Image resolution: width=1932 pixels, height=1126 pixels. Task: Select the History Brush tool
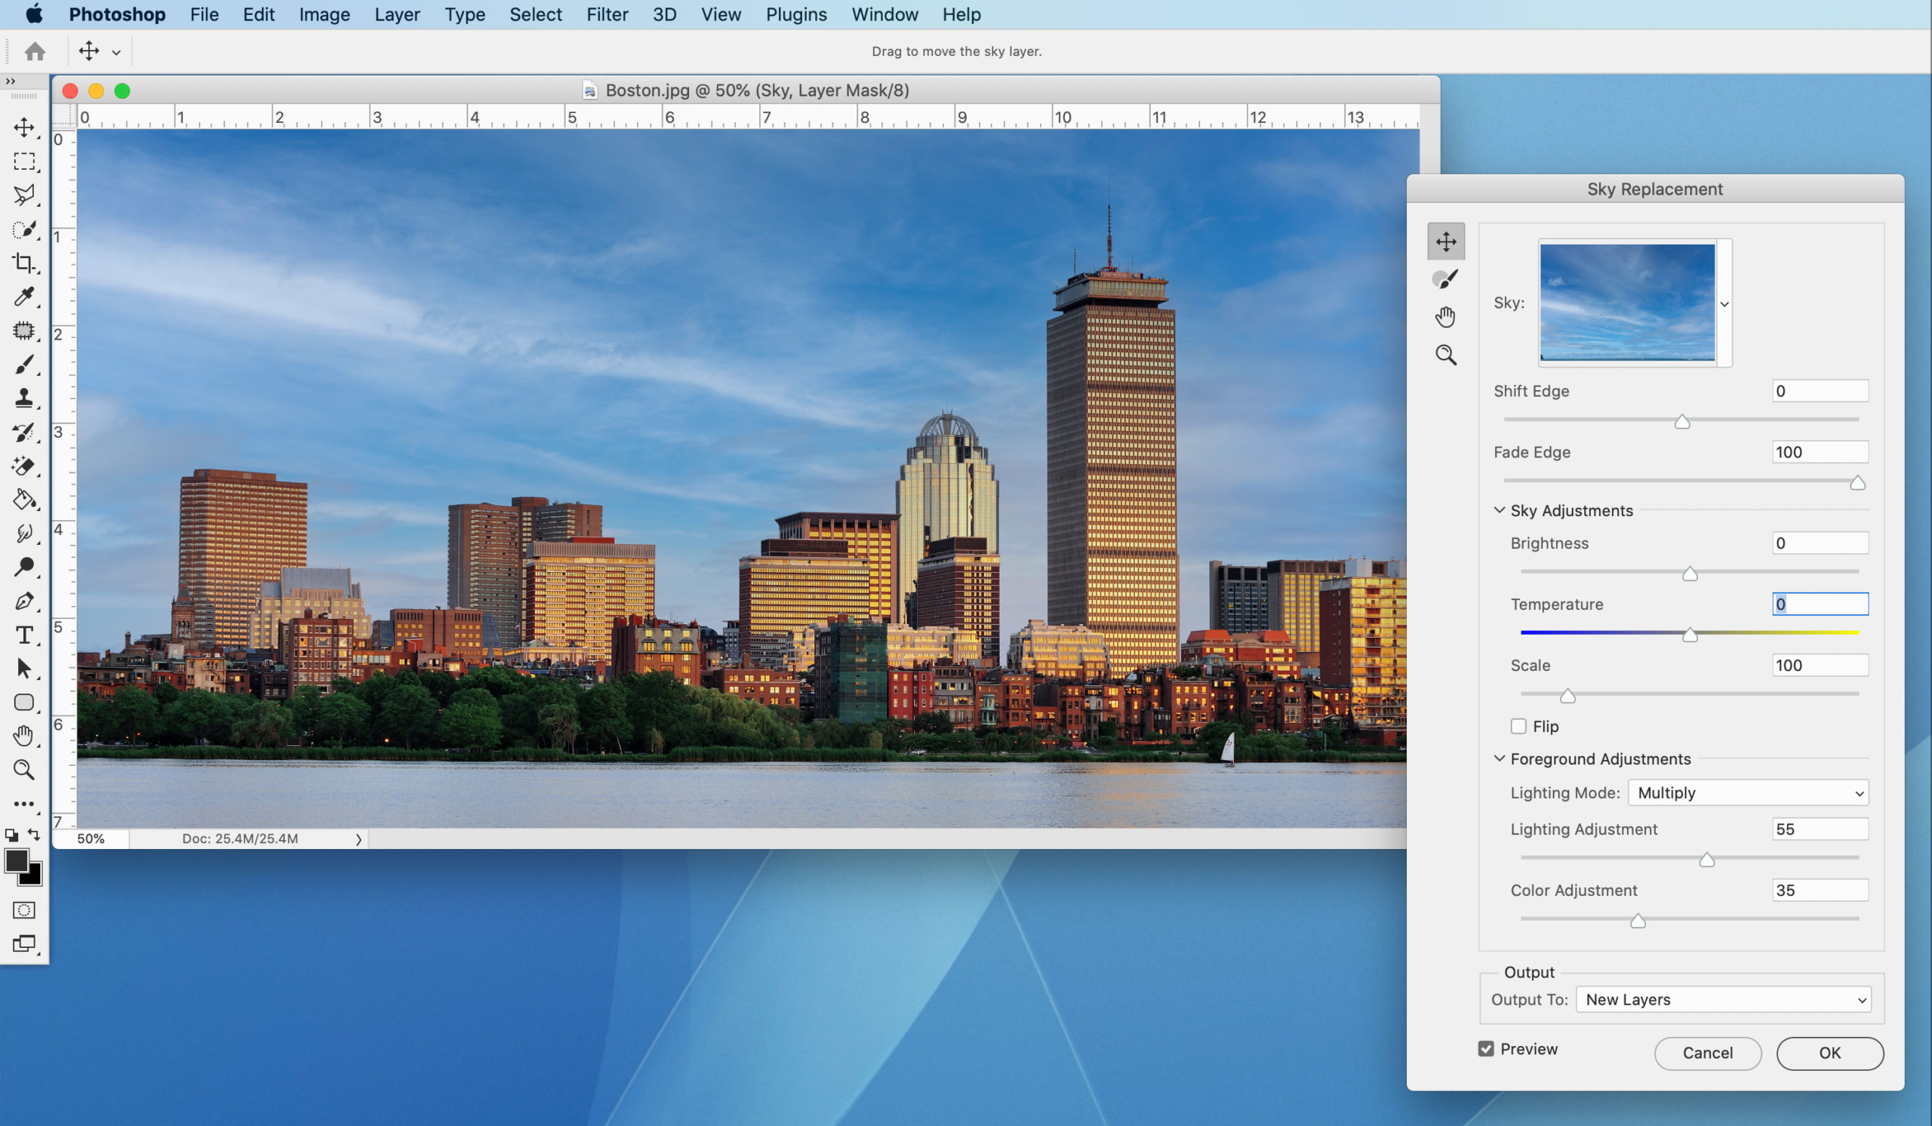point(23,432)
